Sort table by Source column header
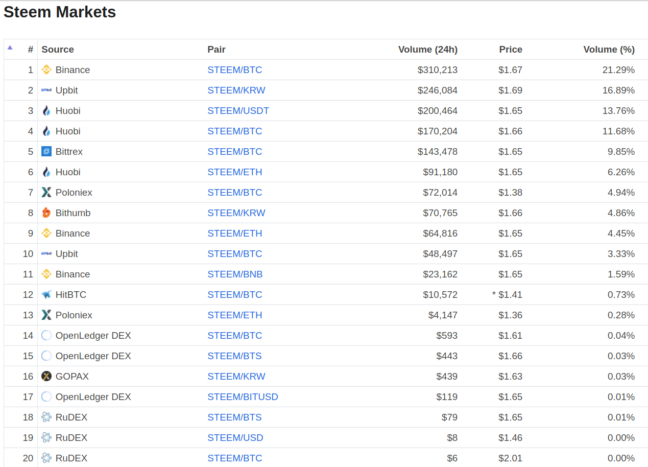648x467 pixels. (x=58, y=50)
